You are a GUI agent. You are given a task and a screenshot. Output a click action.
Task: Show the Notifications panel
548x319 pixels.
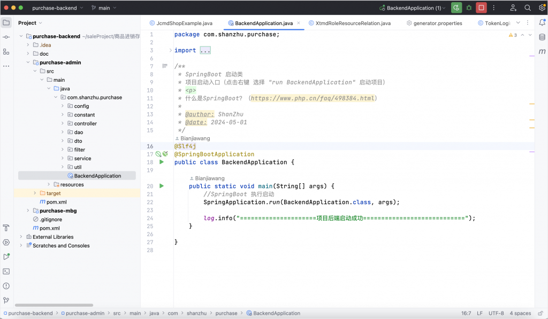542,22
